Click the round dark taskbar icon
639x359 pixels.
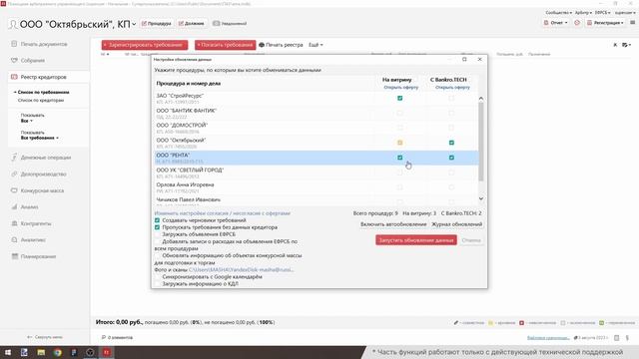tap(90, 352)
